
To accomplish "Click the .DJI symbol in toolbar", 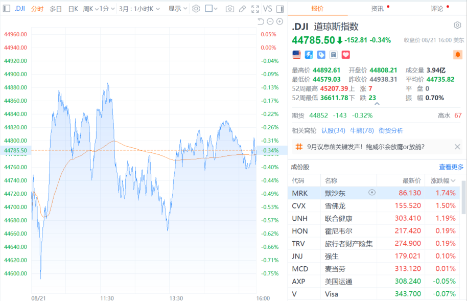I will coord(19,9).
